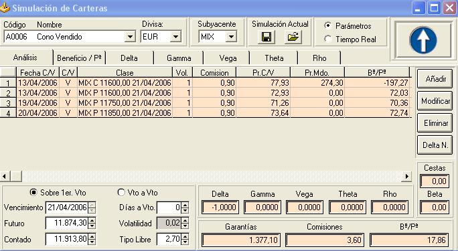Click the horizontal scrollbar right arrow
The width and height of the screenshot is (458, 251).
406,176
